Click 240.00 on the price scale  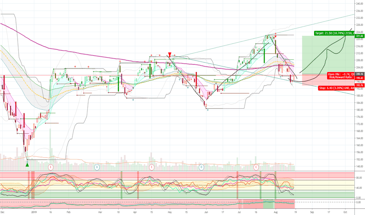pos(360,4)
